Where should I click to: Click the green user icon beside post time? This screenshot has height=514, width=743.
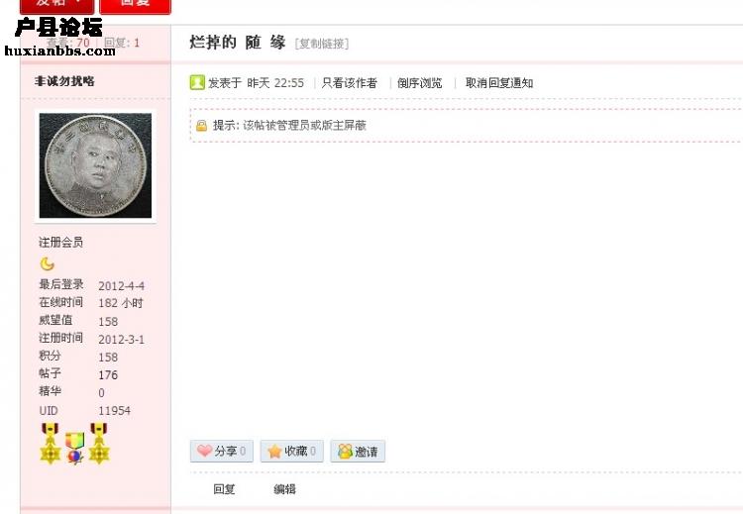pyautogui.click(x=197, y=82)
